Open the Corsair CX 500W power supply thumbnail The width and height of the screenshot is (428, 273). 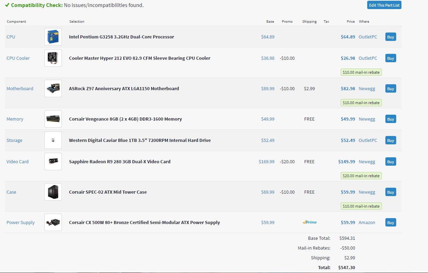coord(53,222)
